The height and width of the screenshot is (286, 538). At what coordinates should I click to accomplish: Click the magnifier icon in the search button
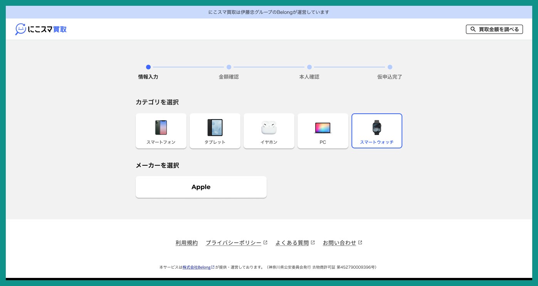(473, 29)
